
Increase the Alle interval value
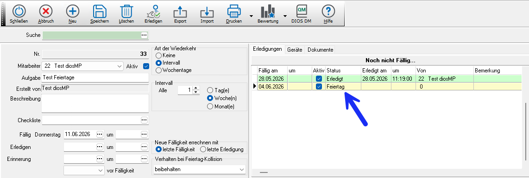pyautogui.click(x=195, y=89)
